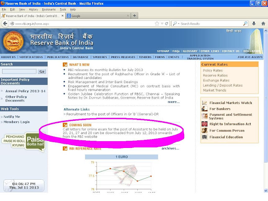Click the For Common Person icon
The width and height of the screenshot is (268, 201).
point(205,130)
